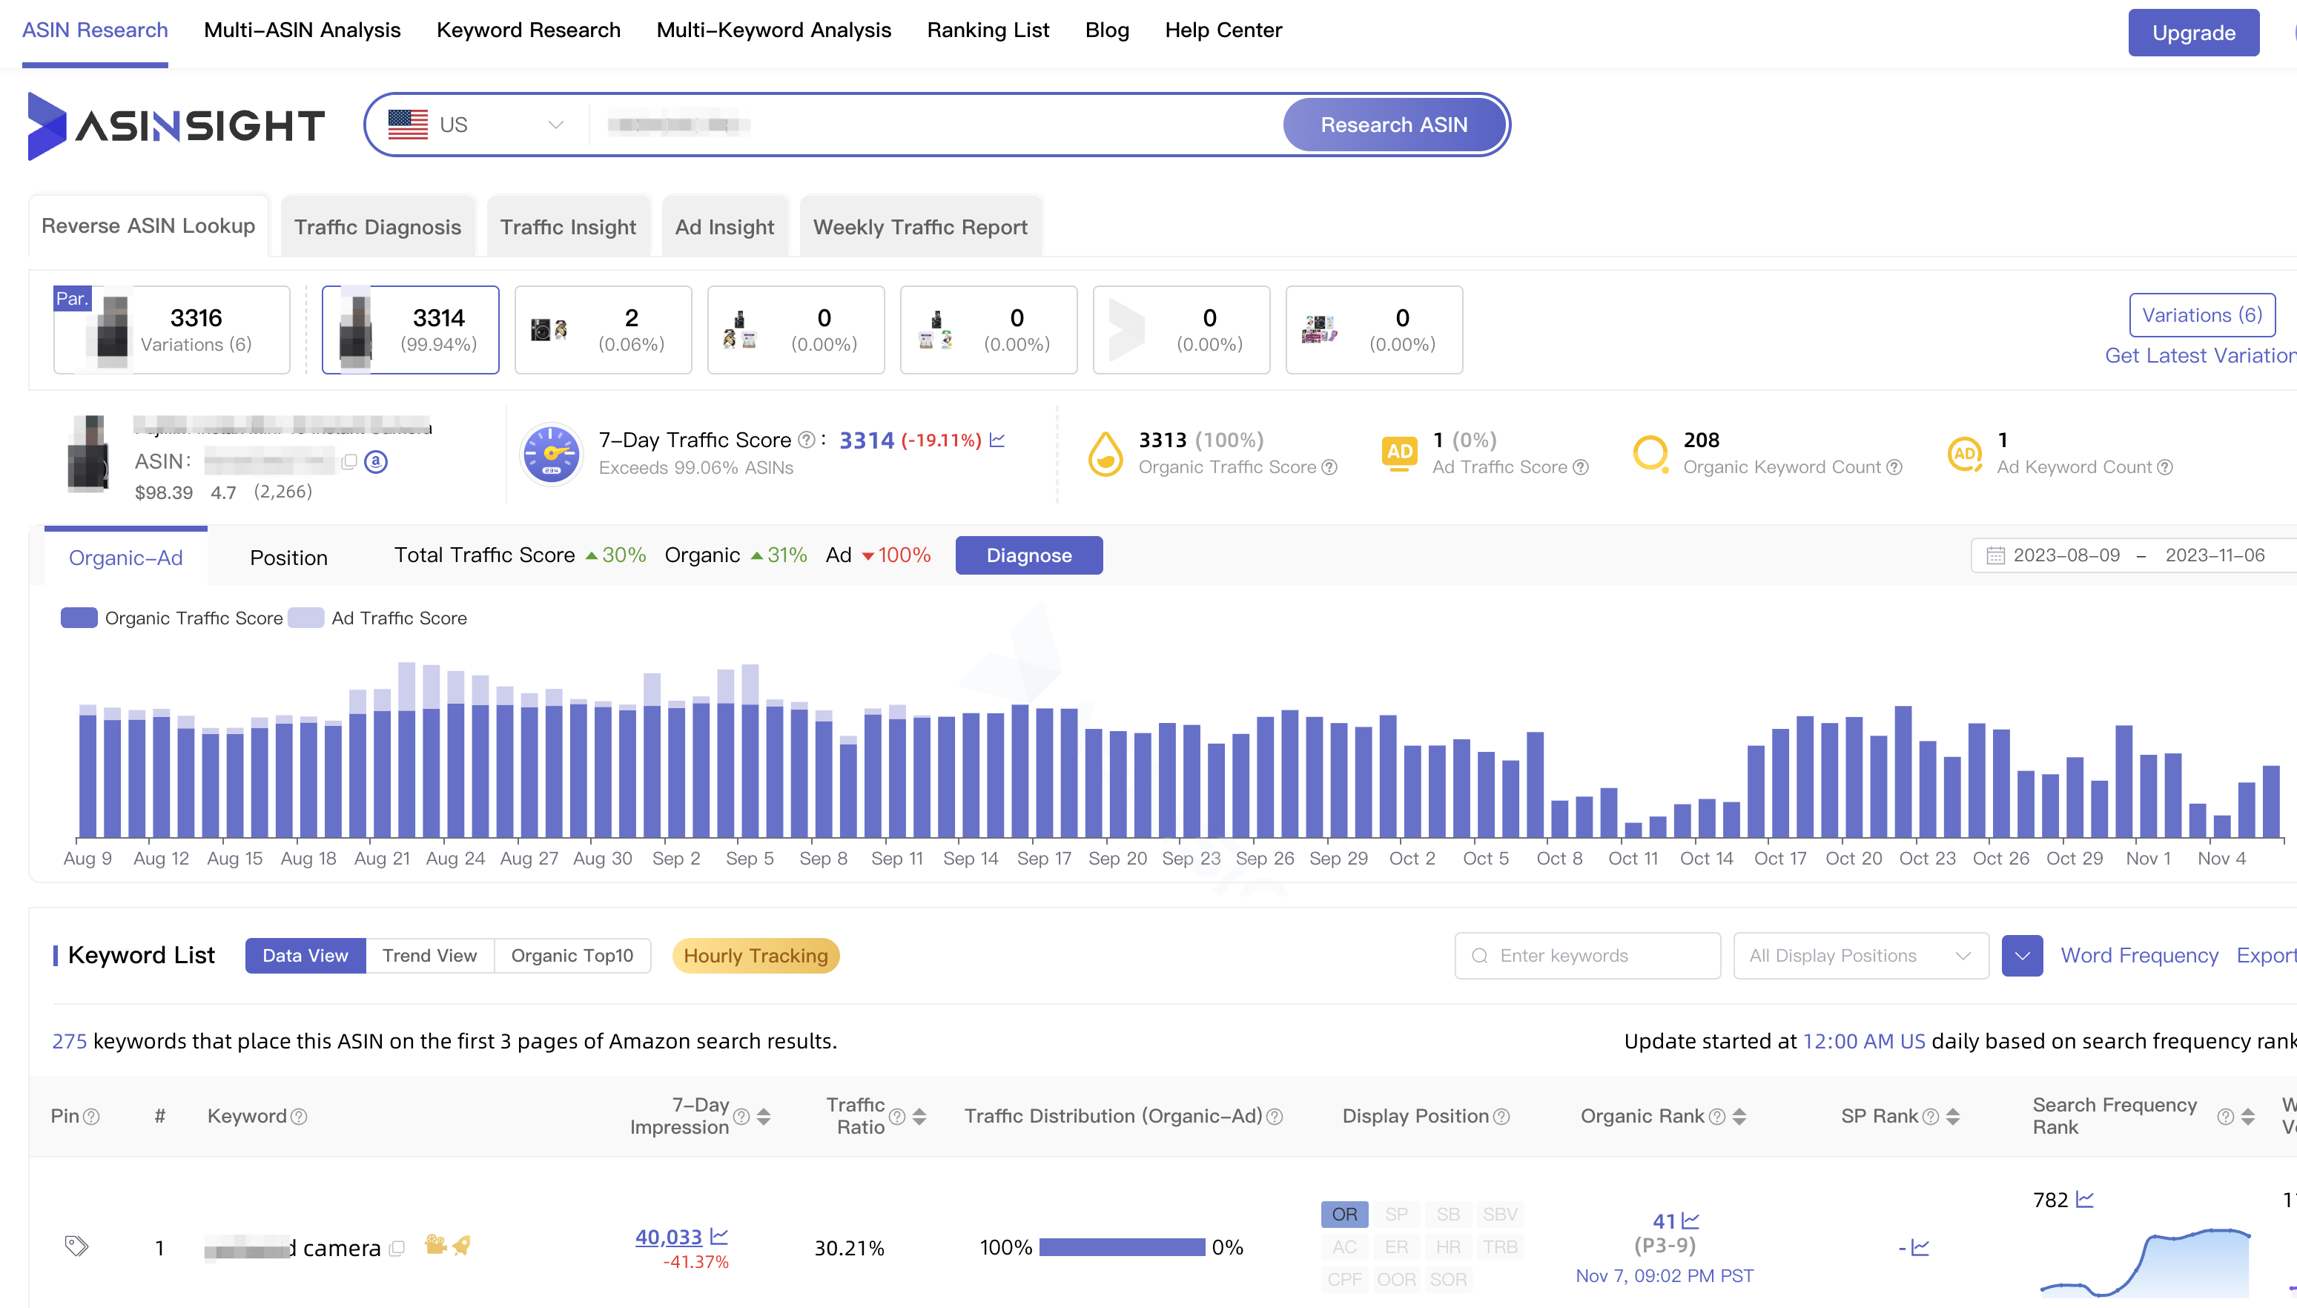
Task: Click the Ad Traffic Score color swatch
Action: click(x=305, y=618)
